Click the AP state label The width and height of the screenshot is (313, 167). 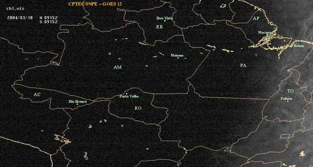point(256,19)
